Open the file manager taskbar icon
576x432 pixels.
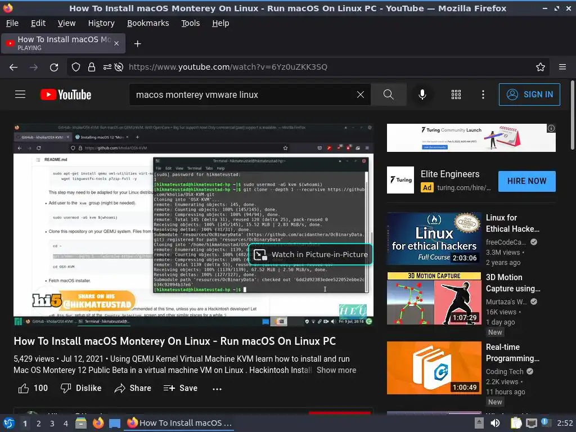pyautogui.click(x=81, y=423)
